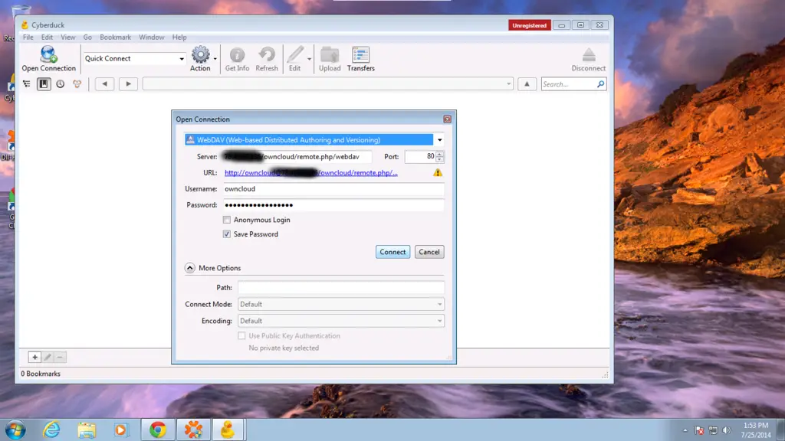
Task: Launch Internet Explorer from taskbar
Action: click(51, 430)
